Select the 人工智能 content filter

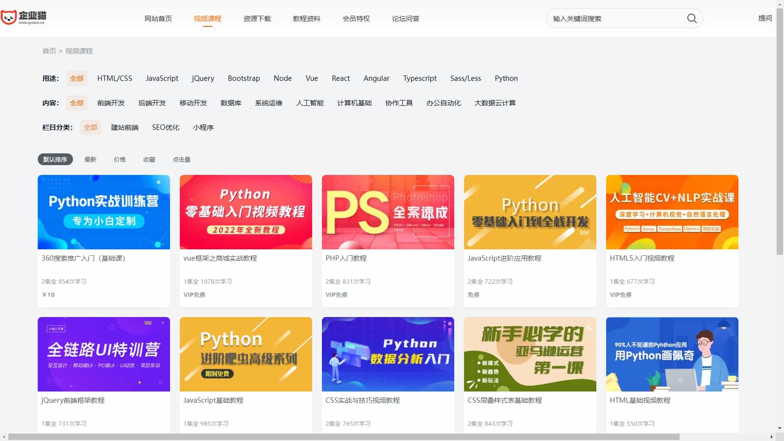[310, 103]
